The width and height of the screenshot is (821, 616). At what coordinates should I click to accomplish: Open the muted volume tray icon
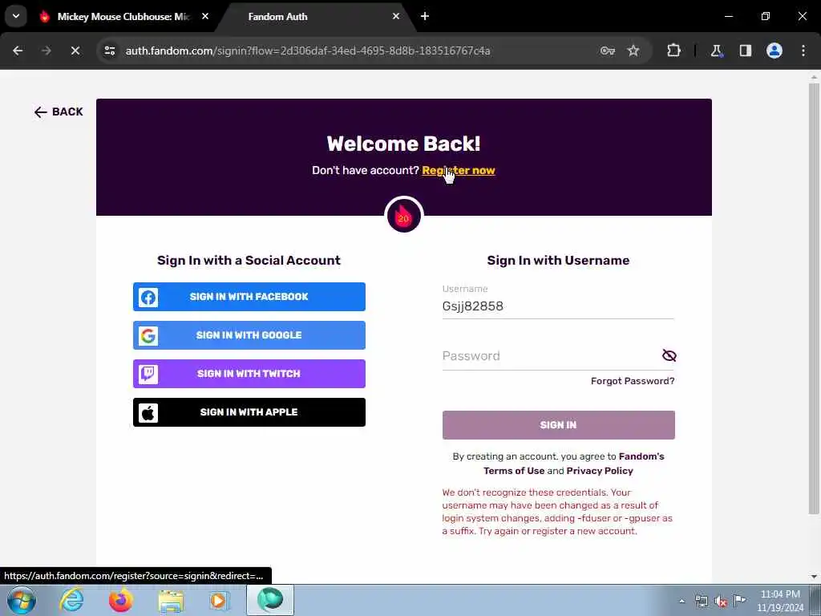coord(721,601)
